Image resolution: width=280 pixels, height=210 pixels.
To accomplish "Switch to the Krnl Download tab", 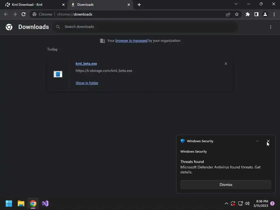I will [x=34, y=5].
